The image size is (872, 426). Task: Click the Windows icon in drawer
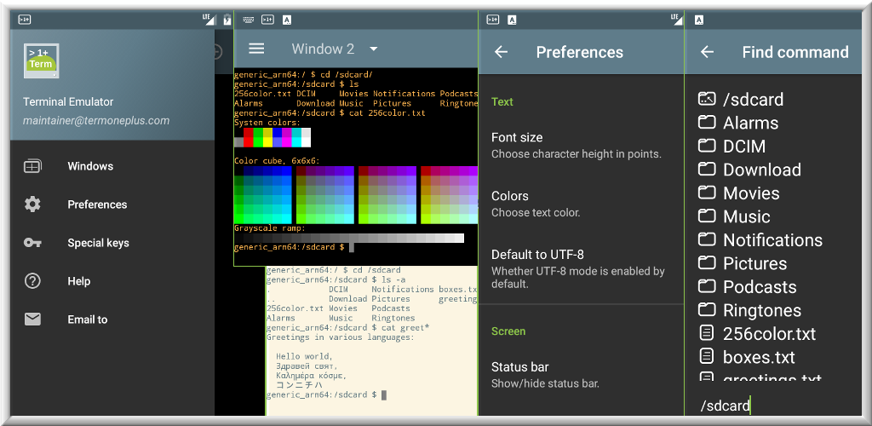32,166
